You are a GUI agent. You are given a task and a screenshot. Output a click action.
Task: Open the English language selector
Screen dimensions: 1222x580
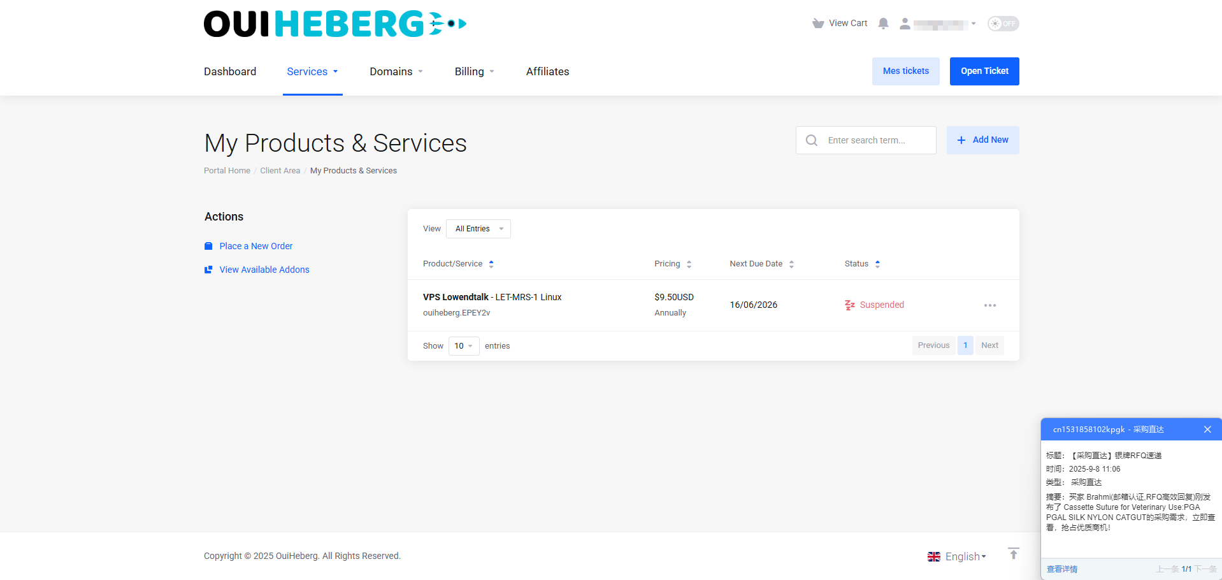[x=956, y=556]
